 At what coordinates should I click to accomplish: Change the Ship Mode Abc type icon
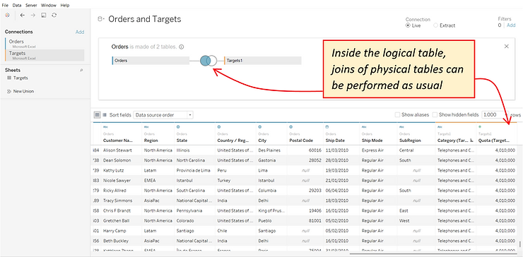point(364,127)
